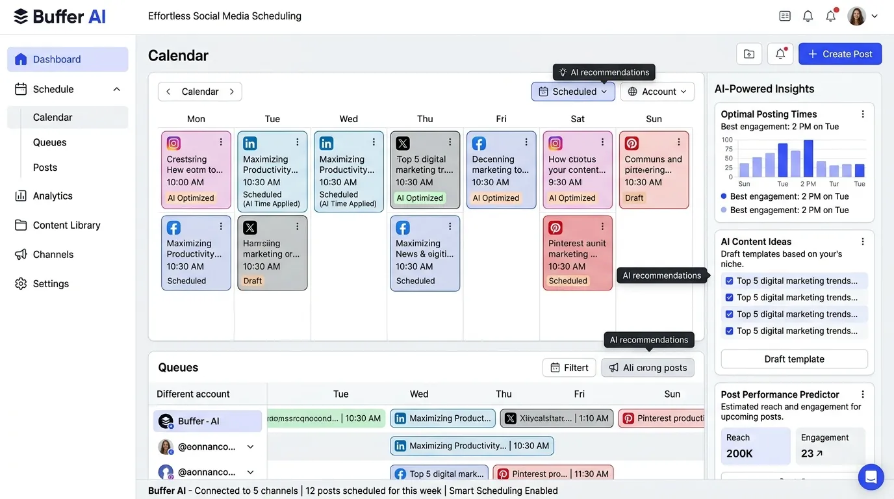Open options for Thursday Facebook post
894x499 pixels.
(450, 227)
